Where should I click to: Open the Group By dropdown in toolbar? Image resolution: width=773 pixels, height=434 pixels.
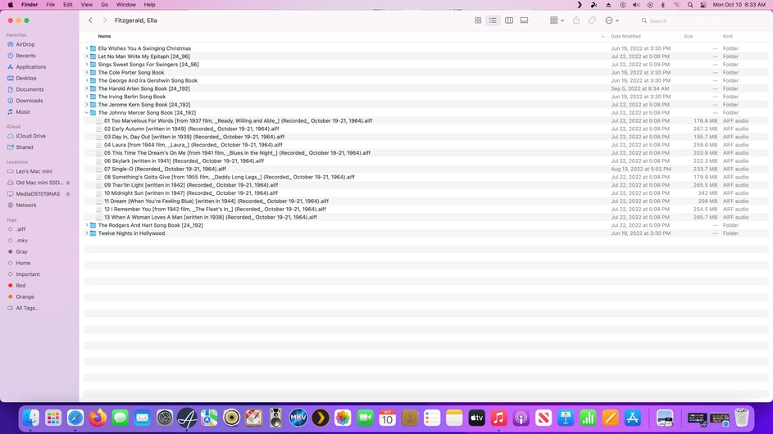557,20
